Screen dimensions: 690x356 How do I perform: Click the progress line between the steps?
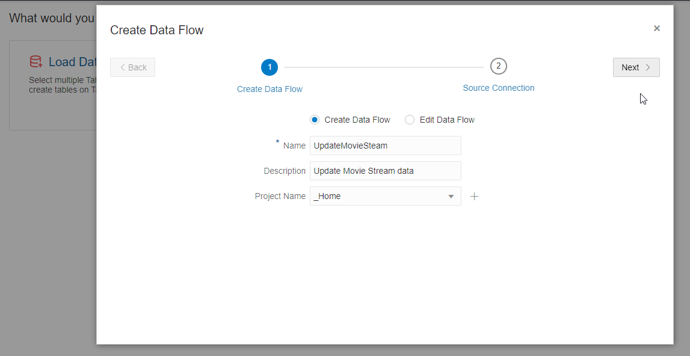(x=384, y=67)
